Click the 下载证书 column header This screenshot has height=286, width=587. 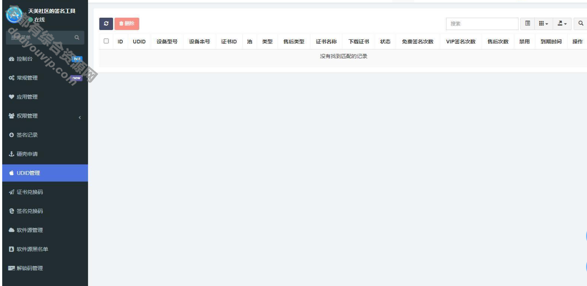358,42
